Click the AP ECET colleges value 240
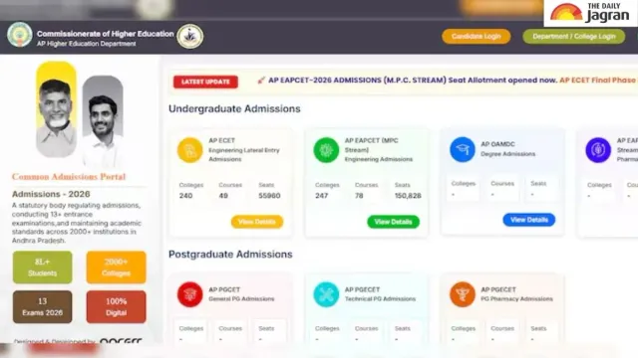Image resolution: width=638 pixels, height=358 pixels. [x=186, y=196]
